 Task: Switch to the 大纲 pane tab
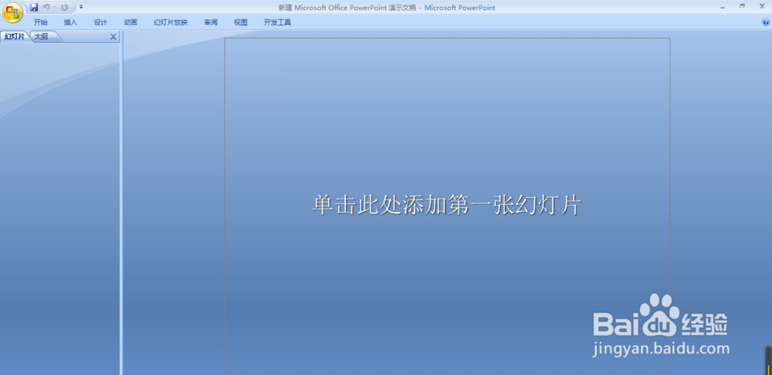42,37
